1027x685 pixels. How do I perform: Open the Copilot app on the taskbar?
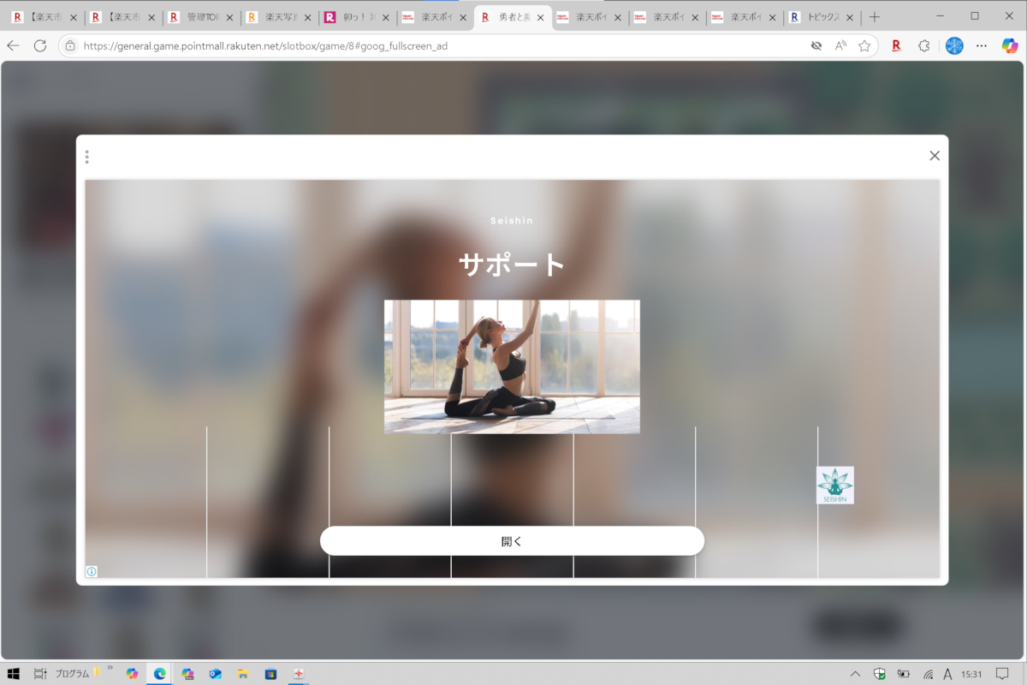pos(132,674)
